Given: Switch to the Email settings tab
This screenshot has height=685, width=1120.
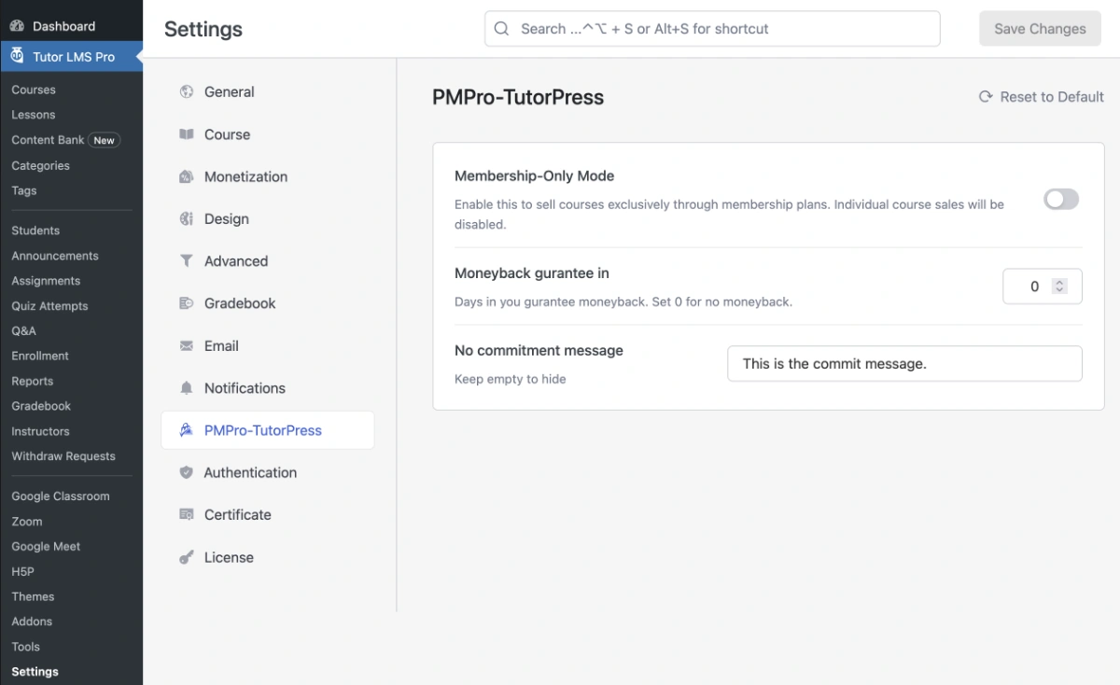Looking at the screenshot, I should point(221,345).
